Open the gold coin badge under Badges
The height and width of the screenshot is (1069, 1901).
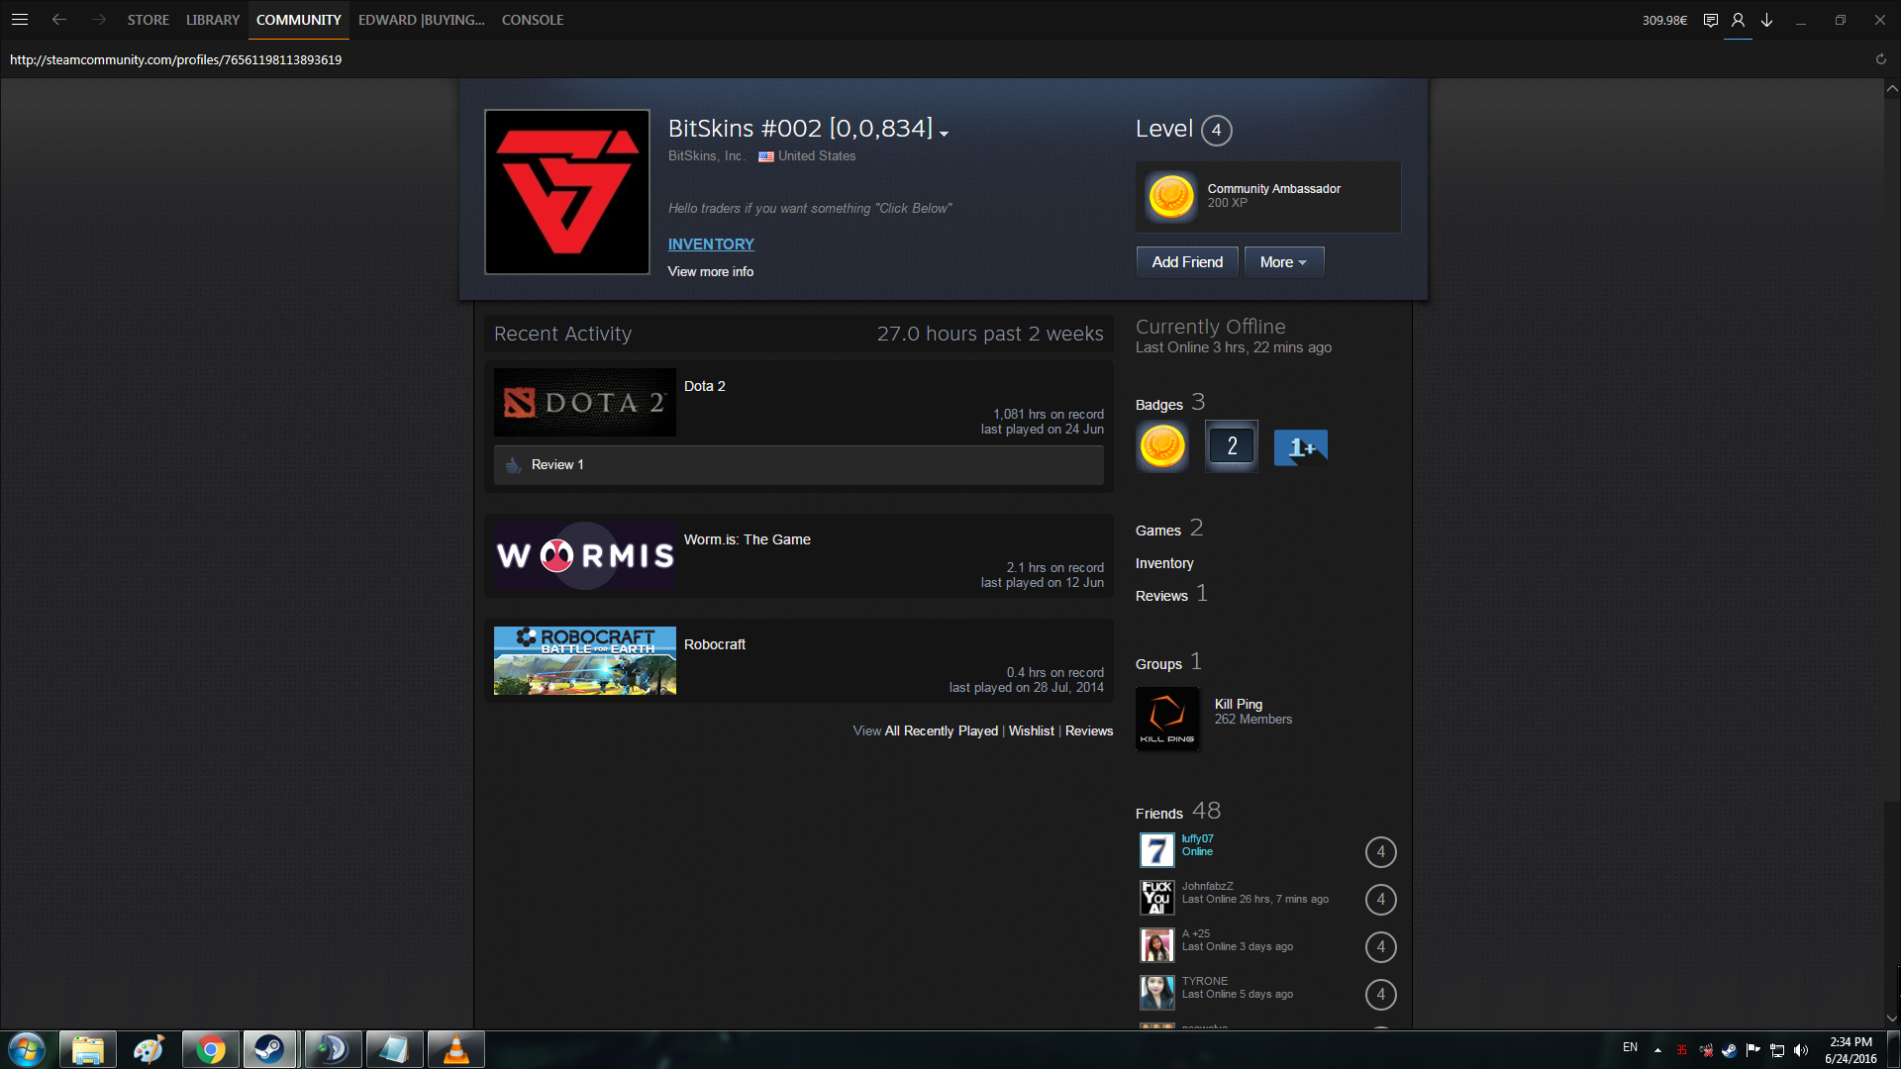[1162, 446]
